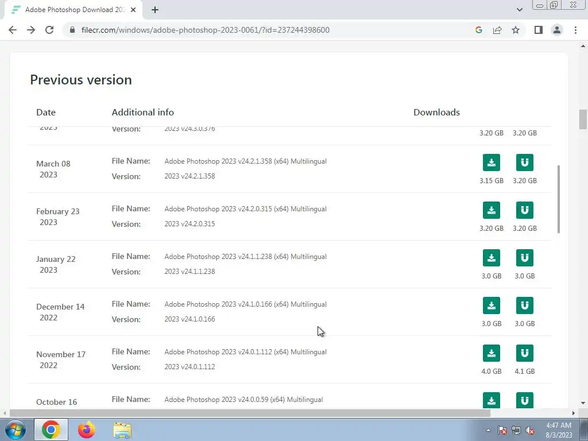The height and width of the screenshot is (441, 588).
Task: Close the Adobe Photoshop Download tab
Action: pos(133,10)
